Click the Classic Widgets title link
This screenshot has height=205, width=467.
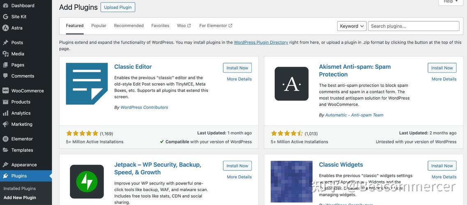(x=341, y=164)
